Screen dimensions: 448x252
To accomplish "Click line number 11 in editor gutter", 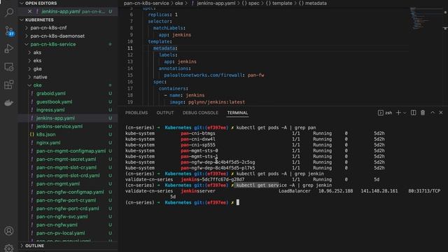I will [130, 48].
